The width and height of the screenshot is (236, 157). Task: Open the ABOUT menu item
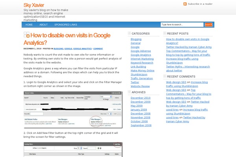(44, 25)
